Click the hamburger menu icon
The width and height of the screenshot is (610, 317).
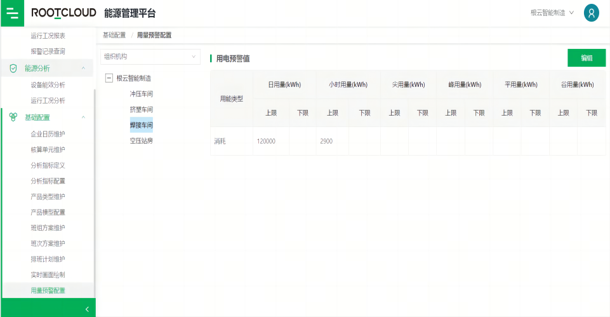pyautogui.click(x=12, y=13)
